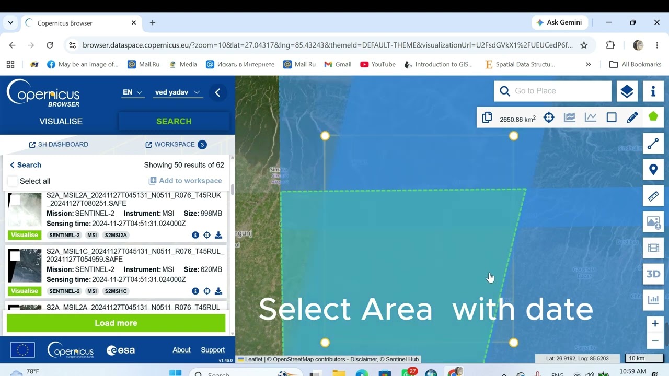The width and height of the screenshot is (669, 376).
Task: Open the histogram chart tool
Action: point(653,300)
